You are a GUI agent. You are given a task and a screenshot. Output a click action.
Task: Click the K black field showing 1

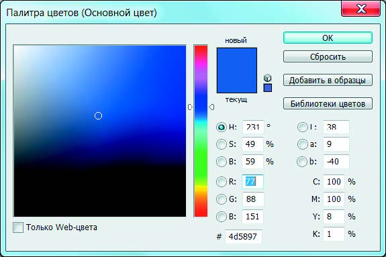click(334, 234)
